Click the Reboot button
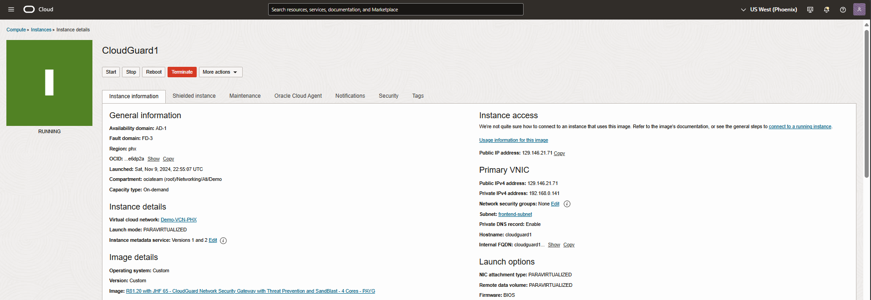This screenshot has width=871, height=300. 153,72
